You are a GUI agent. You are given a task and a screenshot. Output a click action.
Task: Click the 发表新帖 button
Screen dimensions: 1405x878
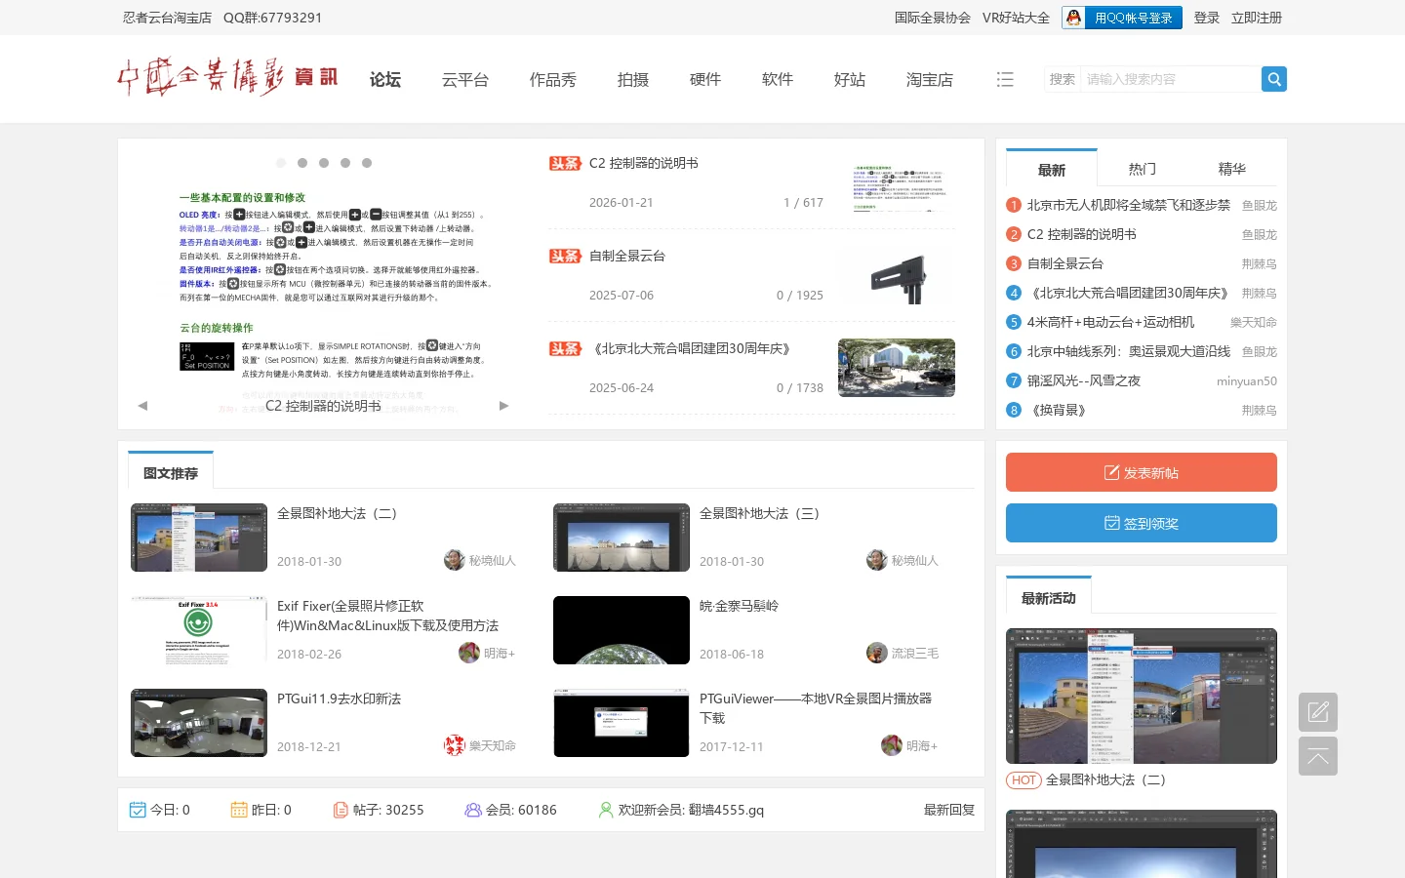[1142, 472]
